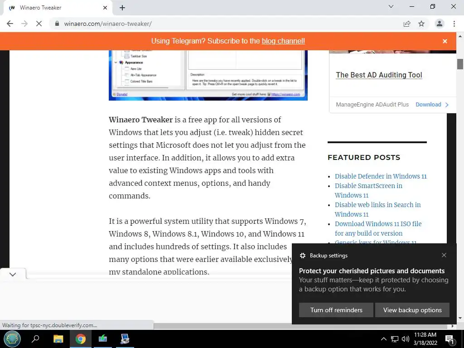The width and height of the screenshot is (464, 348).
Task: Stop loading the page with the X button
Action: pyautogui.click(x=39, y=24)
